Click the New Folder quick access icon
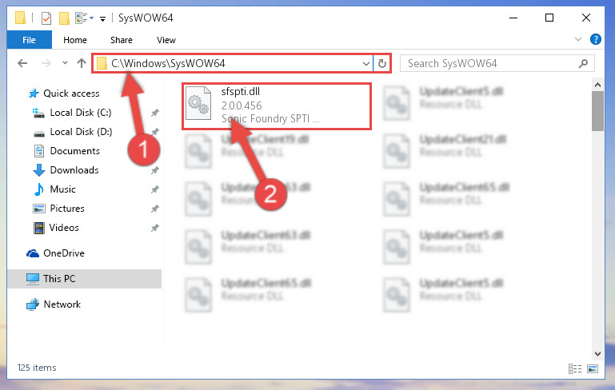 [64, 18]
